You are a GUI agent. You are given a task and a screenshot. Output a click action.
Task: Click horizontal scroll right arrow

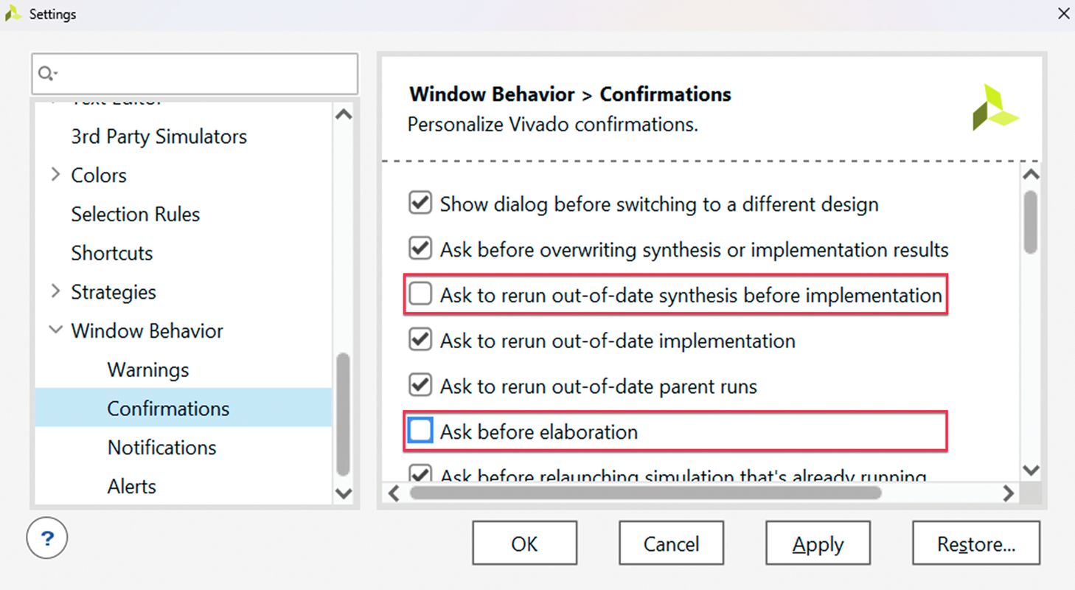pos(1009,493)
